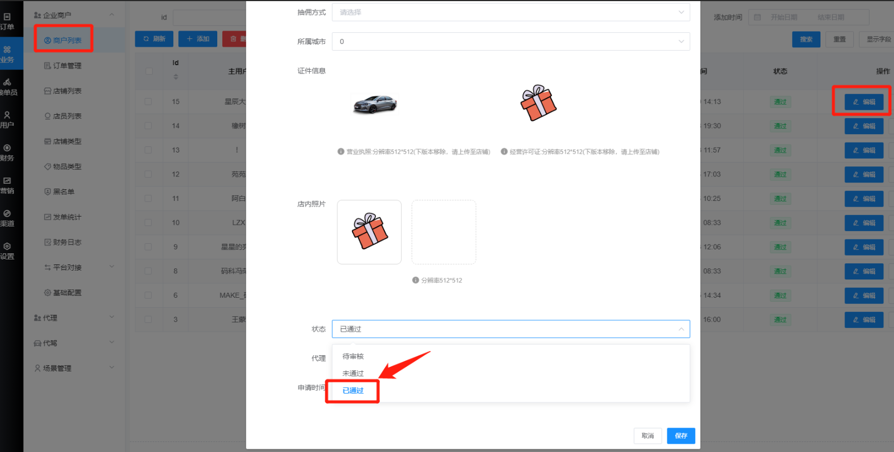Click the 保存 save button
894x452 pixels.
click(x=681, y=436)
